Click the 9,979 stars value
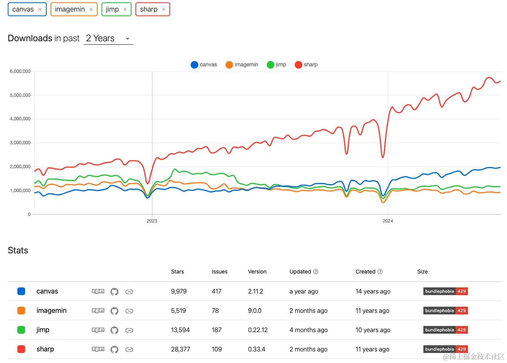Image resolution: width=507 pixels, height=363 pixels. 179,291
